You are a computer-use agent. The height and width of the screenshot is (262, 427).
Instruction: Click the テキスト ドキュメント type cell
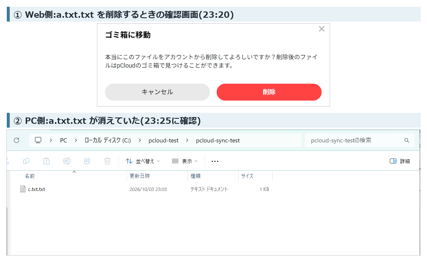[x=209, y=189]
